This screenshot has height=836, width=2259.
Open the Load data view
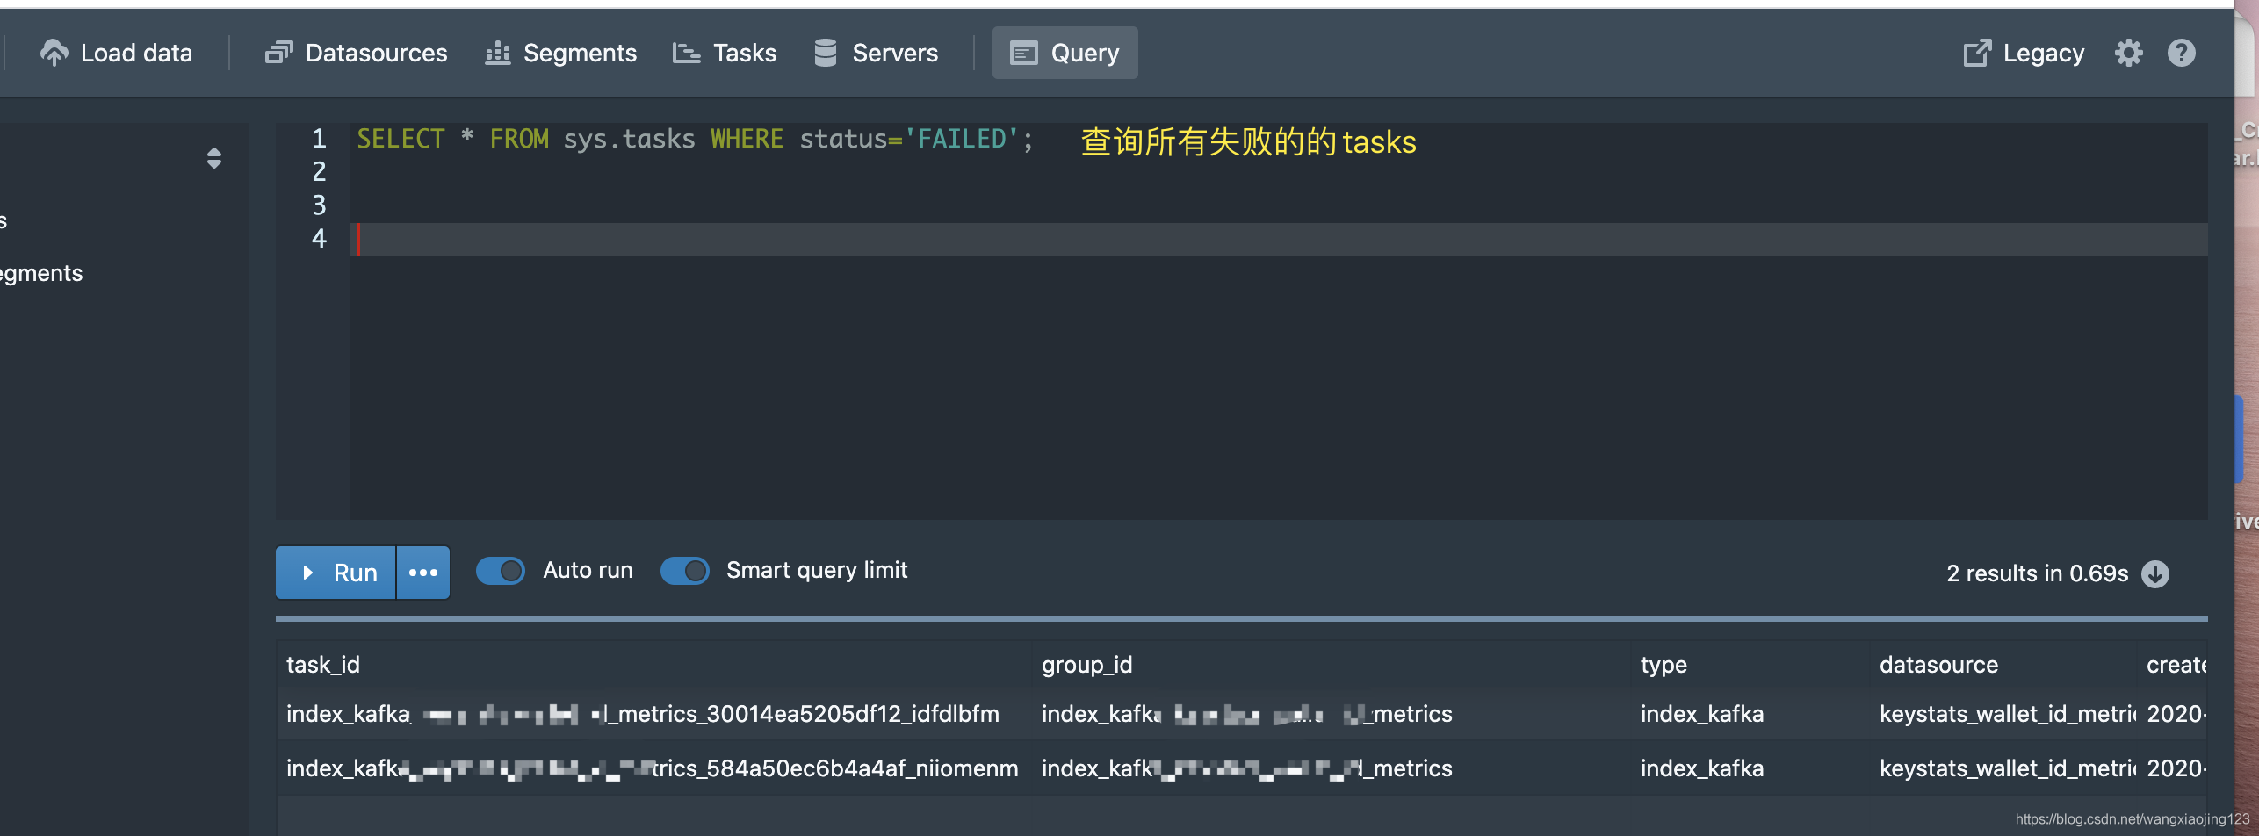[116, 53]
